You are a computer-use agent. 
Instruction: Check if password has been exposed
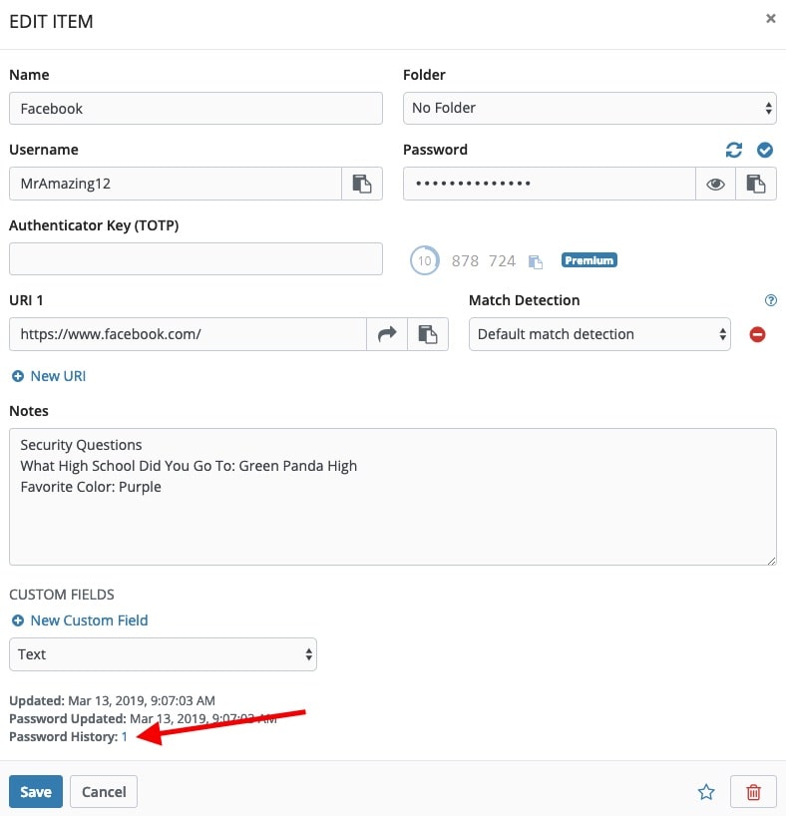pos(764,150)
